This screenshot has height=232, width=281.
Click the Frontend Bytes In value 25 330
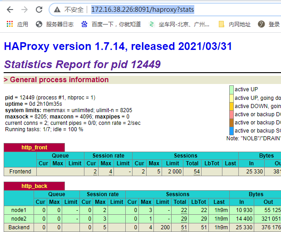coord(255,172)
